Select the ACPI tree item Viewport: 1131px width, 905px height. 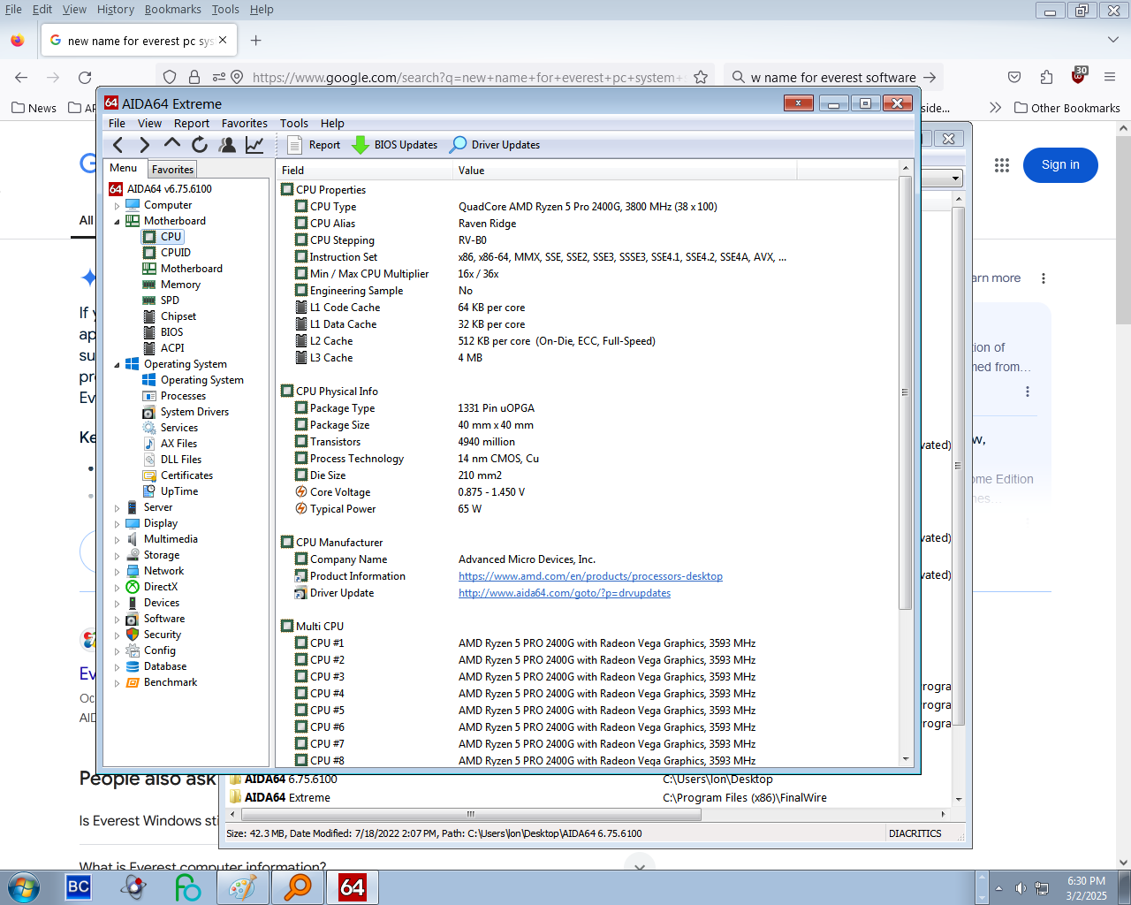(x=172, y=348)
